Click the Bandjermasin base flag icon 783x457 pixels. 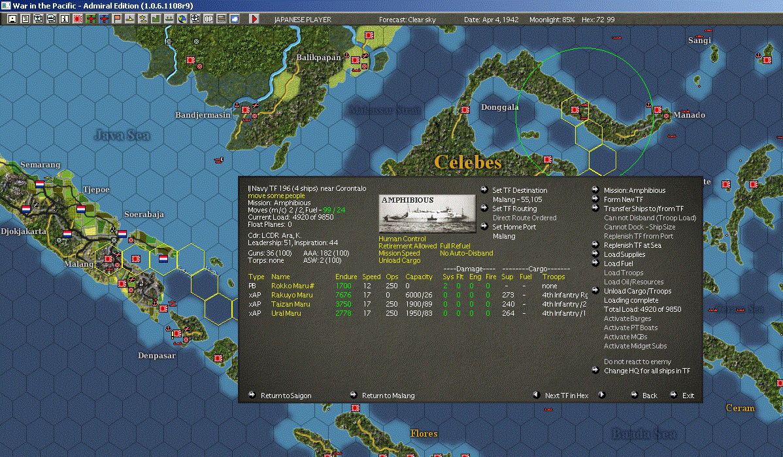coord(246,109)
